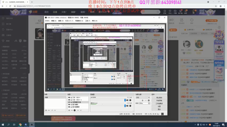Mute the first mixer audio channel
The height and width of the screenshot is (127, 227).
coord(127,100)
